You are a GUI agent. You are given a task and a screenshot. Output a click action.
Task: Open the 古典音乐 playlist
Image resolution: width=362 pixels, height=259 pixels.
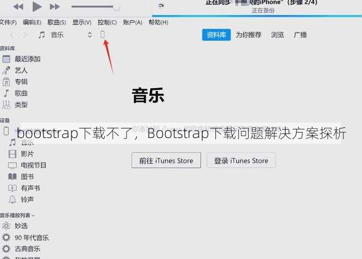28,249
